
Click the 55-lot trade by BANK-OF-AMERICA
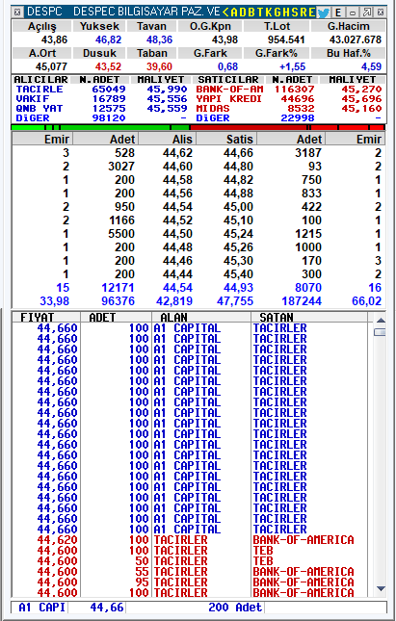click(x=190, y=572)
